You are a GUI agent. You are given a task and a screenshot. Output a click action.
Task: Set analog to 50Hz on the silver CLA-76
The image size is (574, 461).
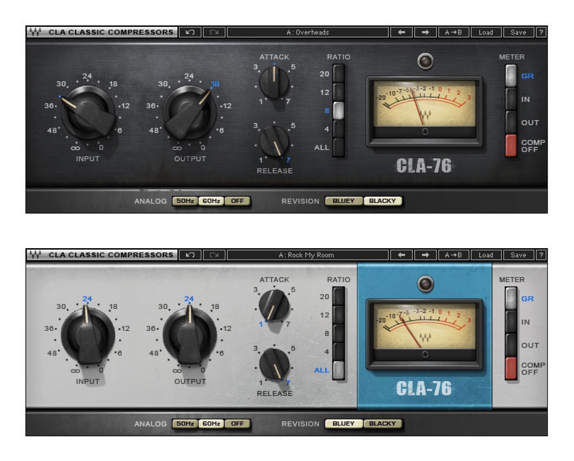point(185,424)
